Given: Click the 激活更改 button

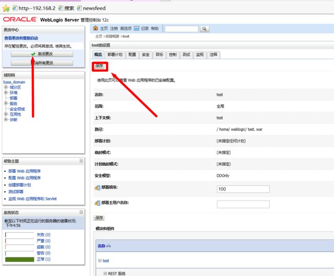Looking at the screenshot, I should tap(42, 54).
